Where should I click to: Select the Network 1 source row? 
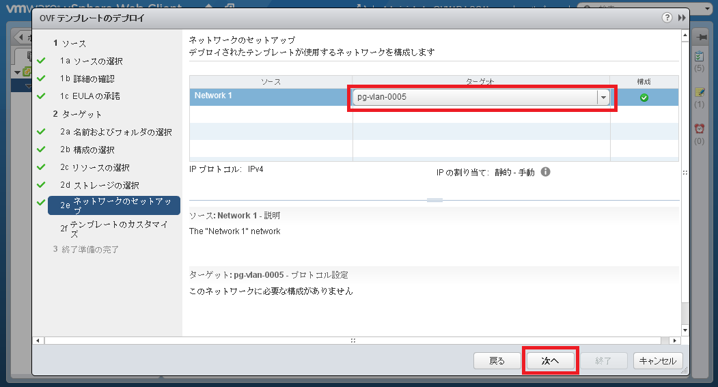[271, 97]
